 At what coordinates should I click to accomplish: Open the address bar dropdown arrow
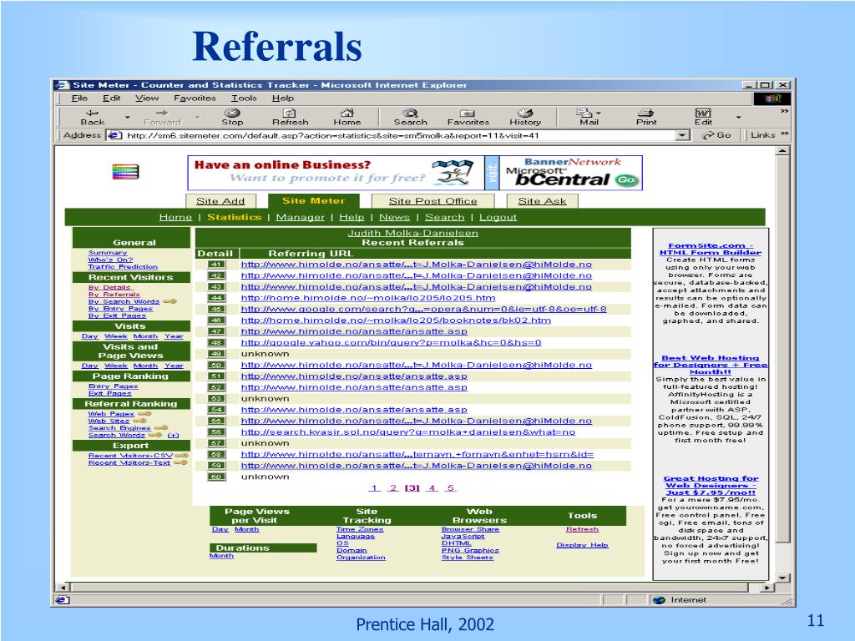[682, 135]
